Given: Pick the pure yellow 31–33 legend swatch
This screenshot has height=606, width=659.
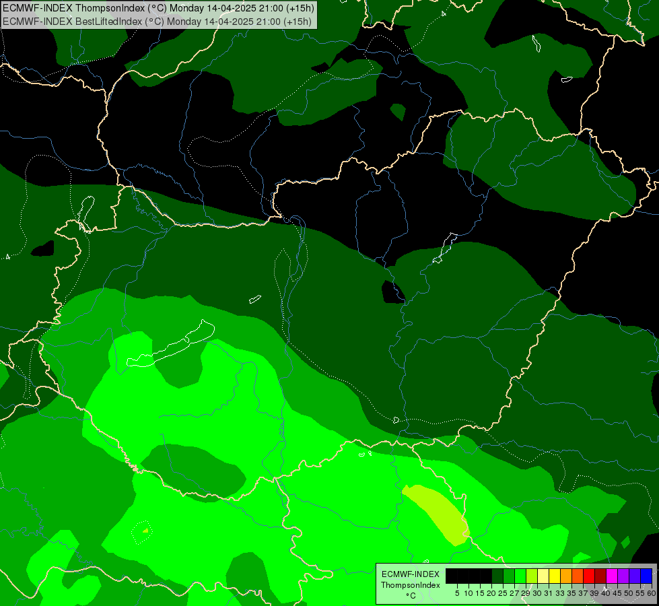Looking at the screenshot, I should click(555, 576).
